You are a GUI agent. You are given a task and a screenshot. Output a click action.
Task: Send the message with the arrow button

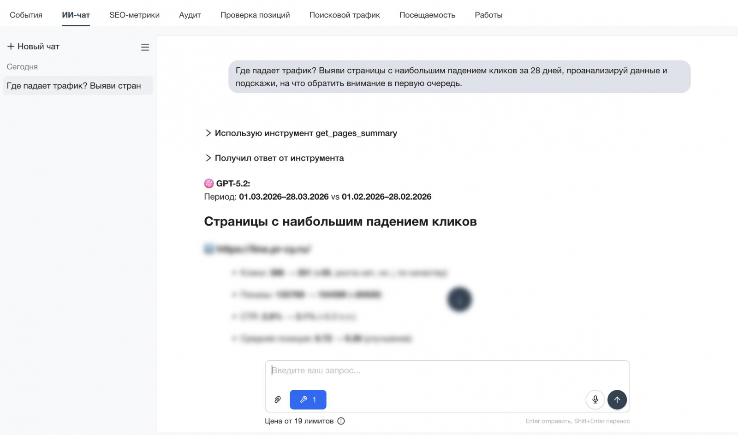tap(617, 399)
